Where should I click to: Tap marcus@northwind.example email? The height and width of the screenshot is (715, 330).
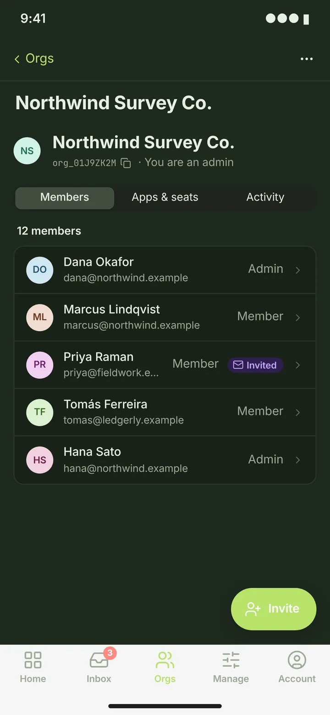[132, 325]
